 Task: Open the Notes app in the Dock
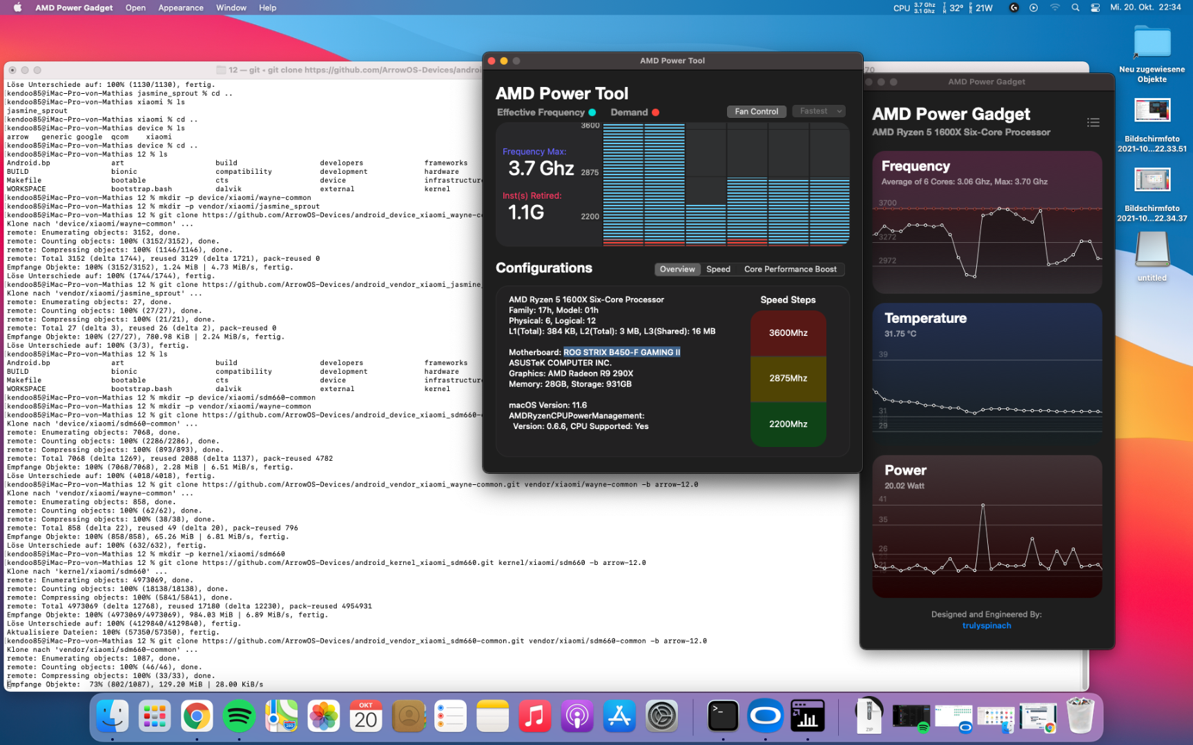click(x=493, y=717)
